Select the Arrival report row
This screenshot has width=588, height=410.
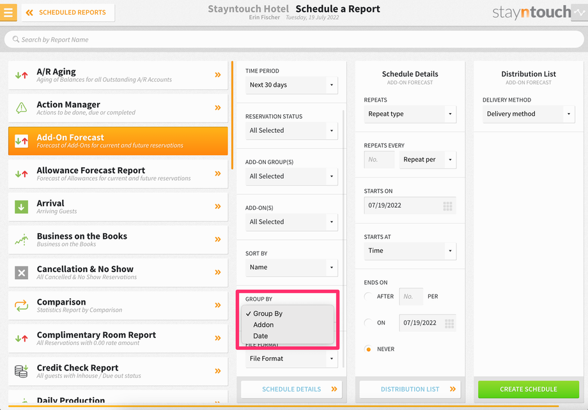tap(118, 206)
